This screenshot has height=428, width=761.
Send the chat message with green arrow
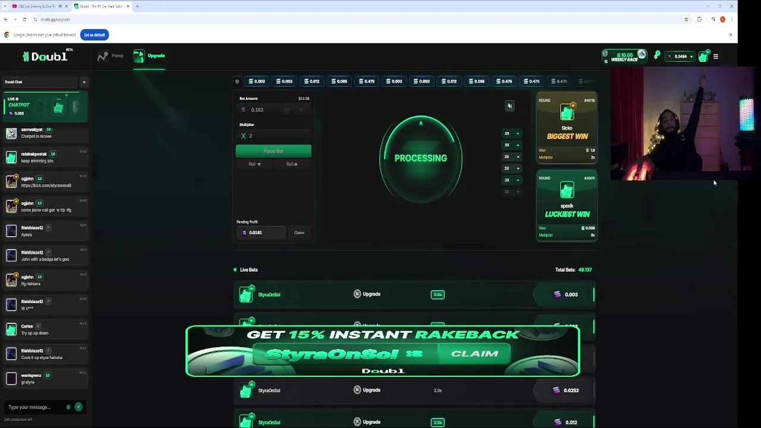tap(78, 407)
